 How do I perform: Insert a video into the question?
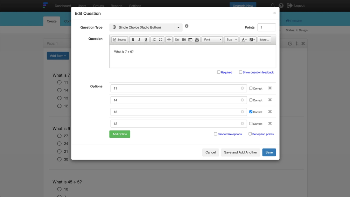(x=184, y=40)
